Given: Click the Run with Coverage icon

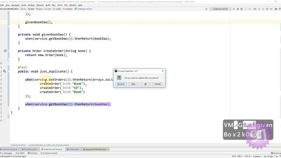Looking at the screenshot, I should coord(242,9).
